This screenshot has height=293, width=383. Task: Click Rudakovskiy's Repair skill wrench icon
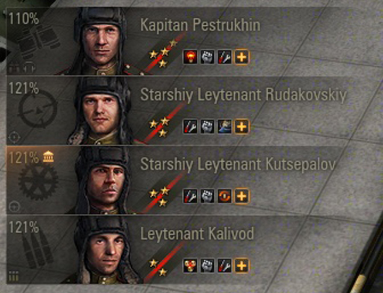click(190, 127)
